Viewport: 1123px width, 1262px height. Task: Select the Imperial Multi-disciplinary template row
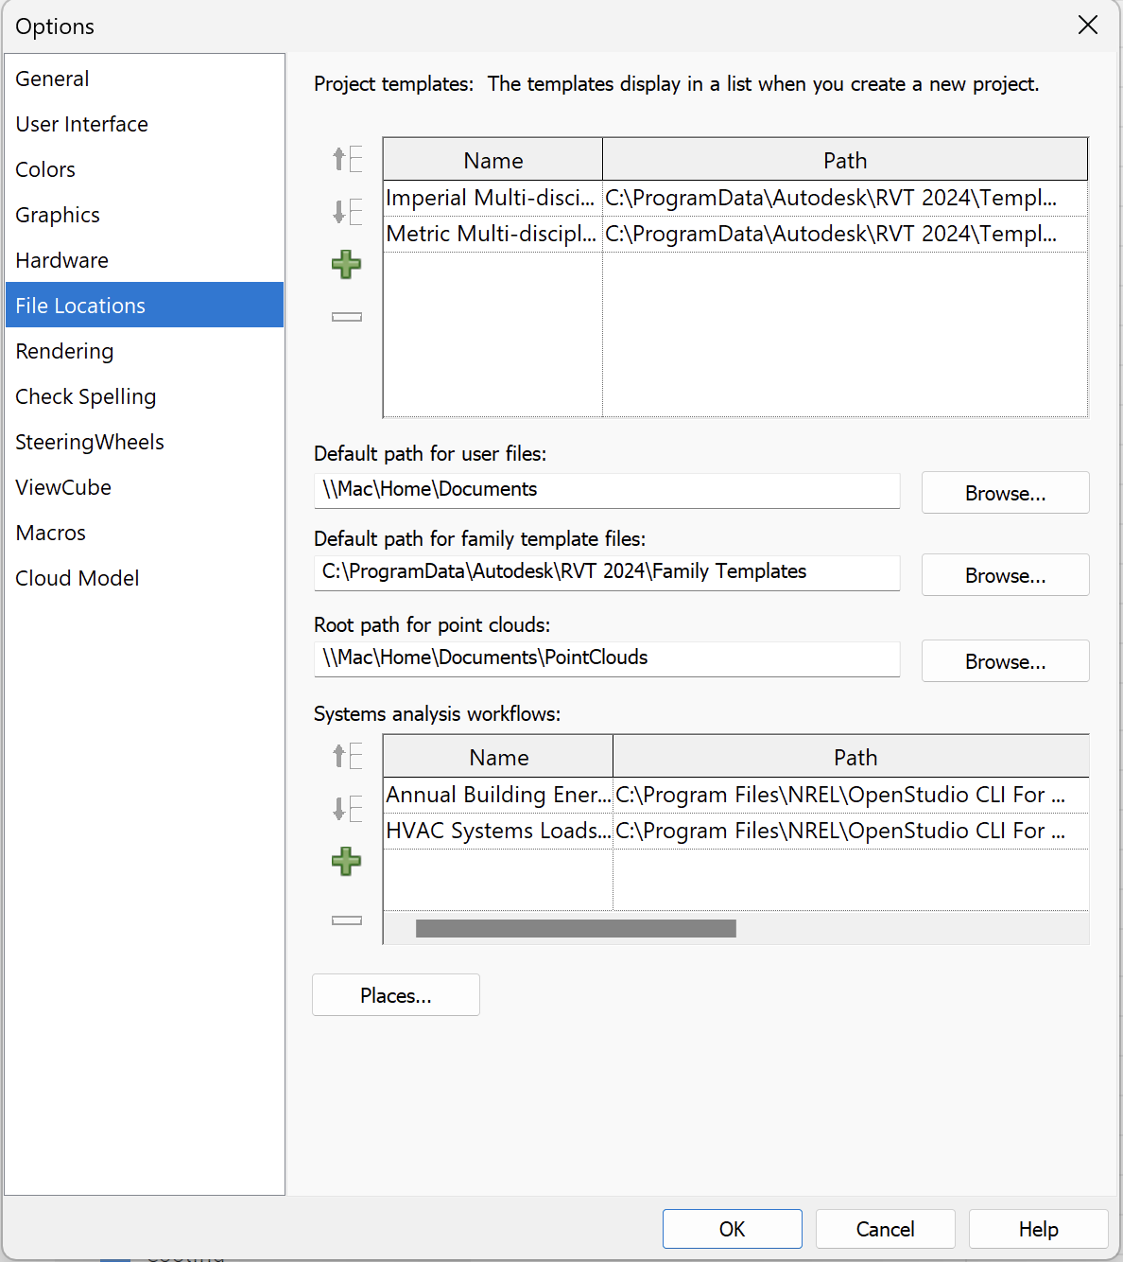(x=492, y=198)
